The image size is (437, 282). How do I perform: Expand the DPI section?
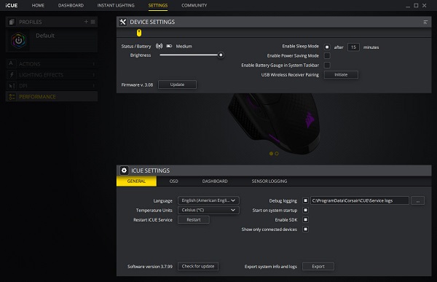coord(52,86)
